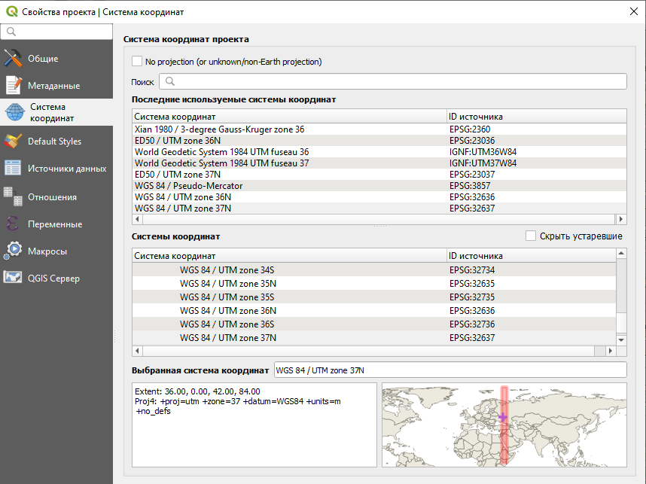Click the General wrench icon in sidebar
Screen dimensions: 646x484
coord(13,59)
